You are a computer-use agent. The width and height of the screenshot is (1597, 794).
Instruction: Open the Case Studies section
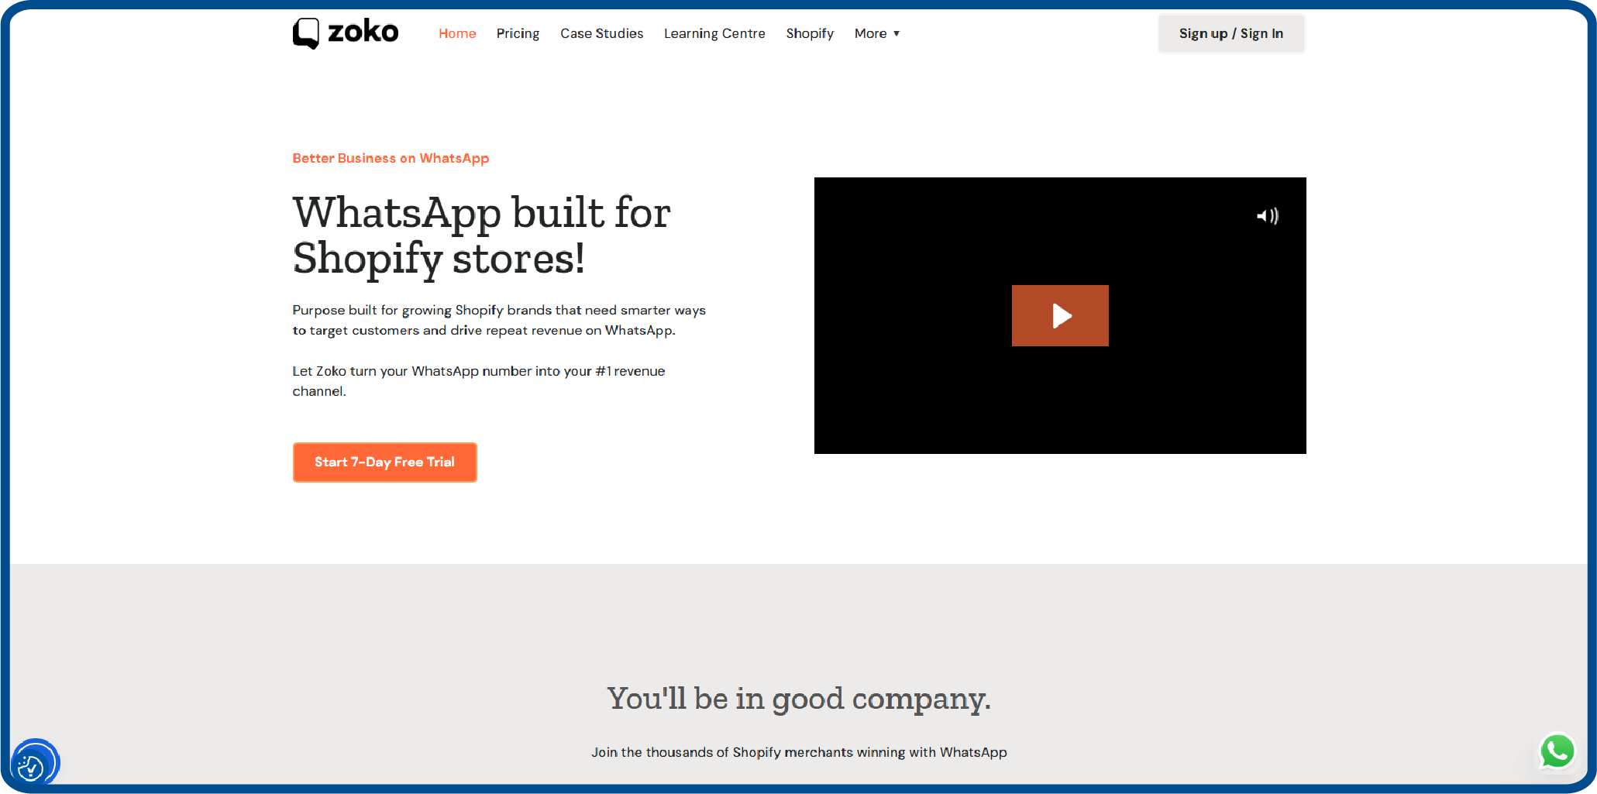(x=601, y=33)
